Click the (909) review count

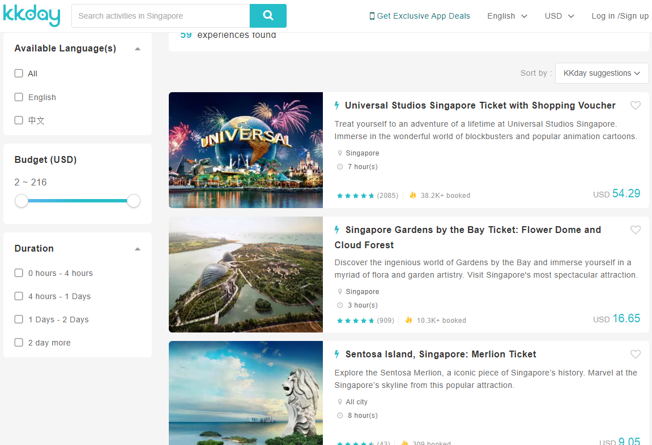click(385, 321)
